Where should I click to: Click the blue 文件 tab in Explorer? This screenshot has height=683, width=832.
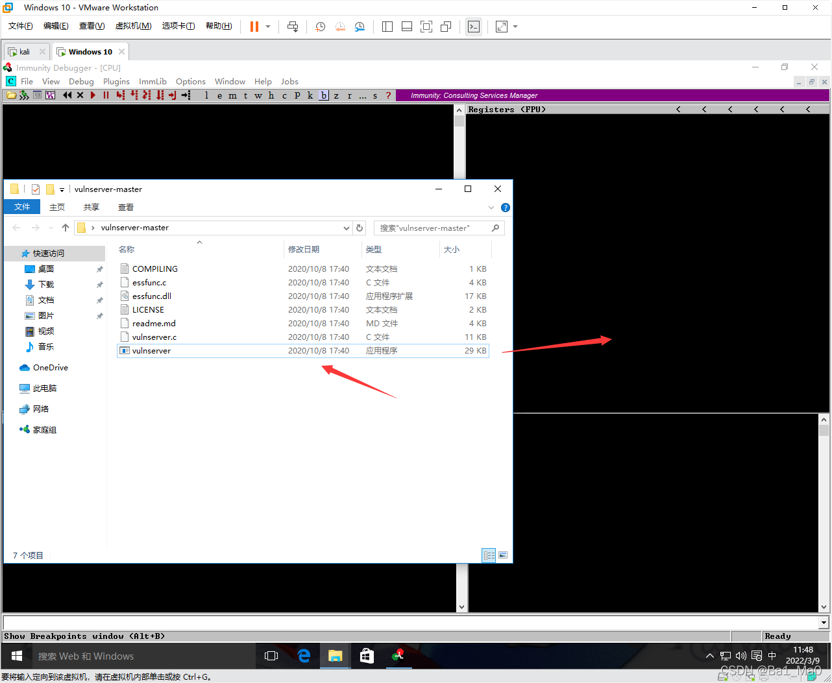coord(22,206)
